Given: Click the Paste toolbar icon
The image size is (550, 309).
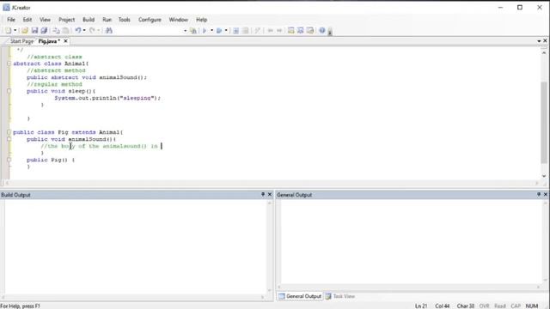Looking at the screenshot, I should 65,31.
